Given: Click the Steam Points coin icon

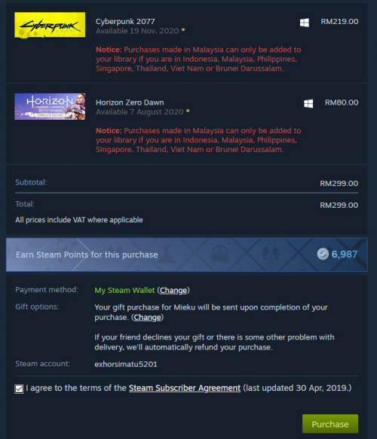Looking at the screenshot, I should pyautogui.click(x=323, y=254).
